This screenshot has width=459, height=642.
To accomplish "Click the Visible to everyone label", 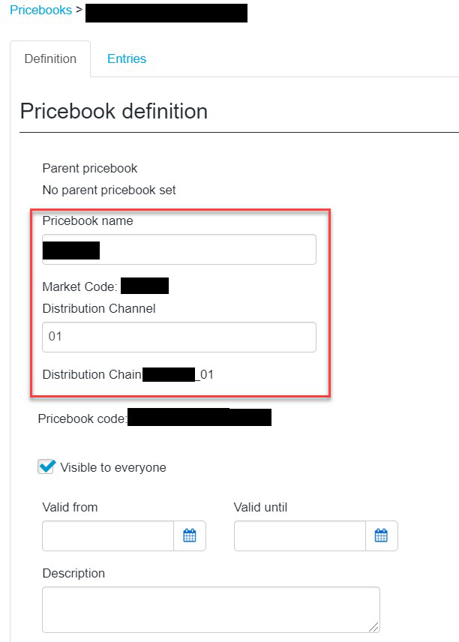I will pyautogui.click(x=113, y=467).
